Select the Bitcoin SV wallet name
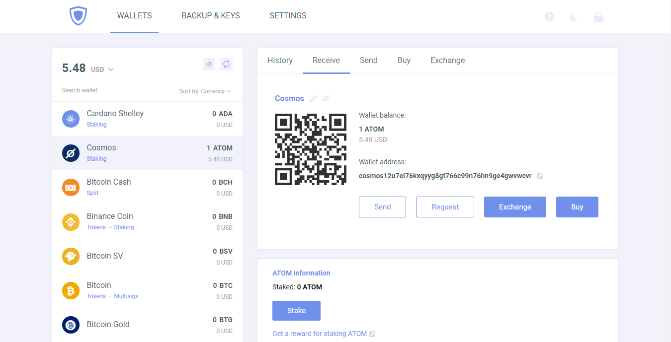The height and width of the screenshot is (342, 671). click(104, 256)
